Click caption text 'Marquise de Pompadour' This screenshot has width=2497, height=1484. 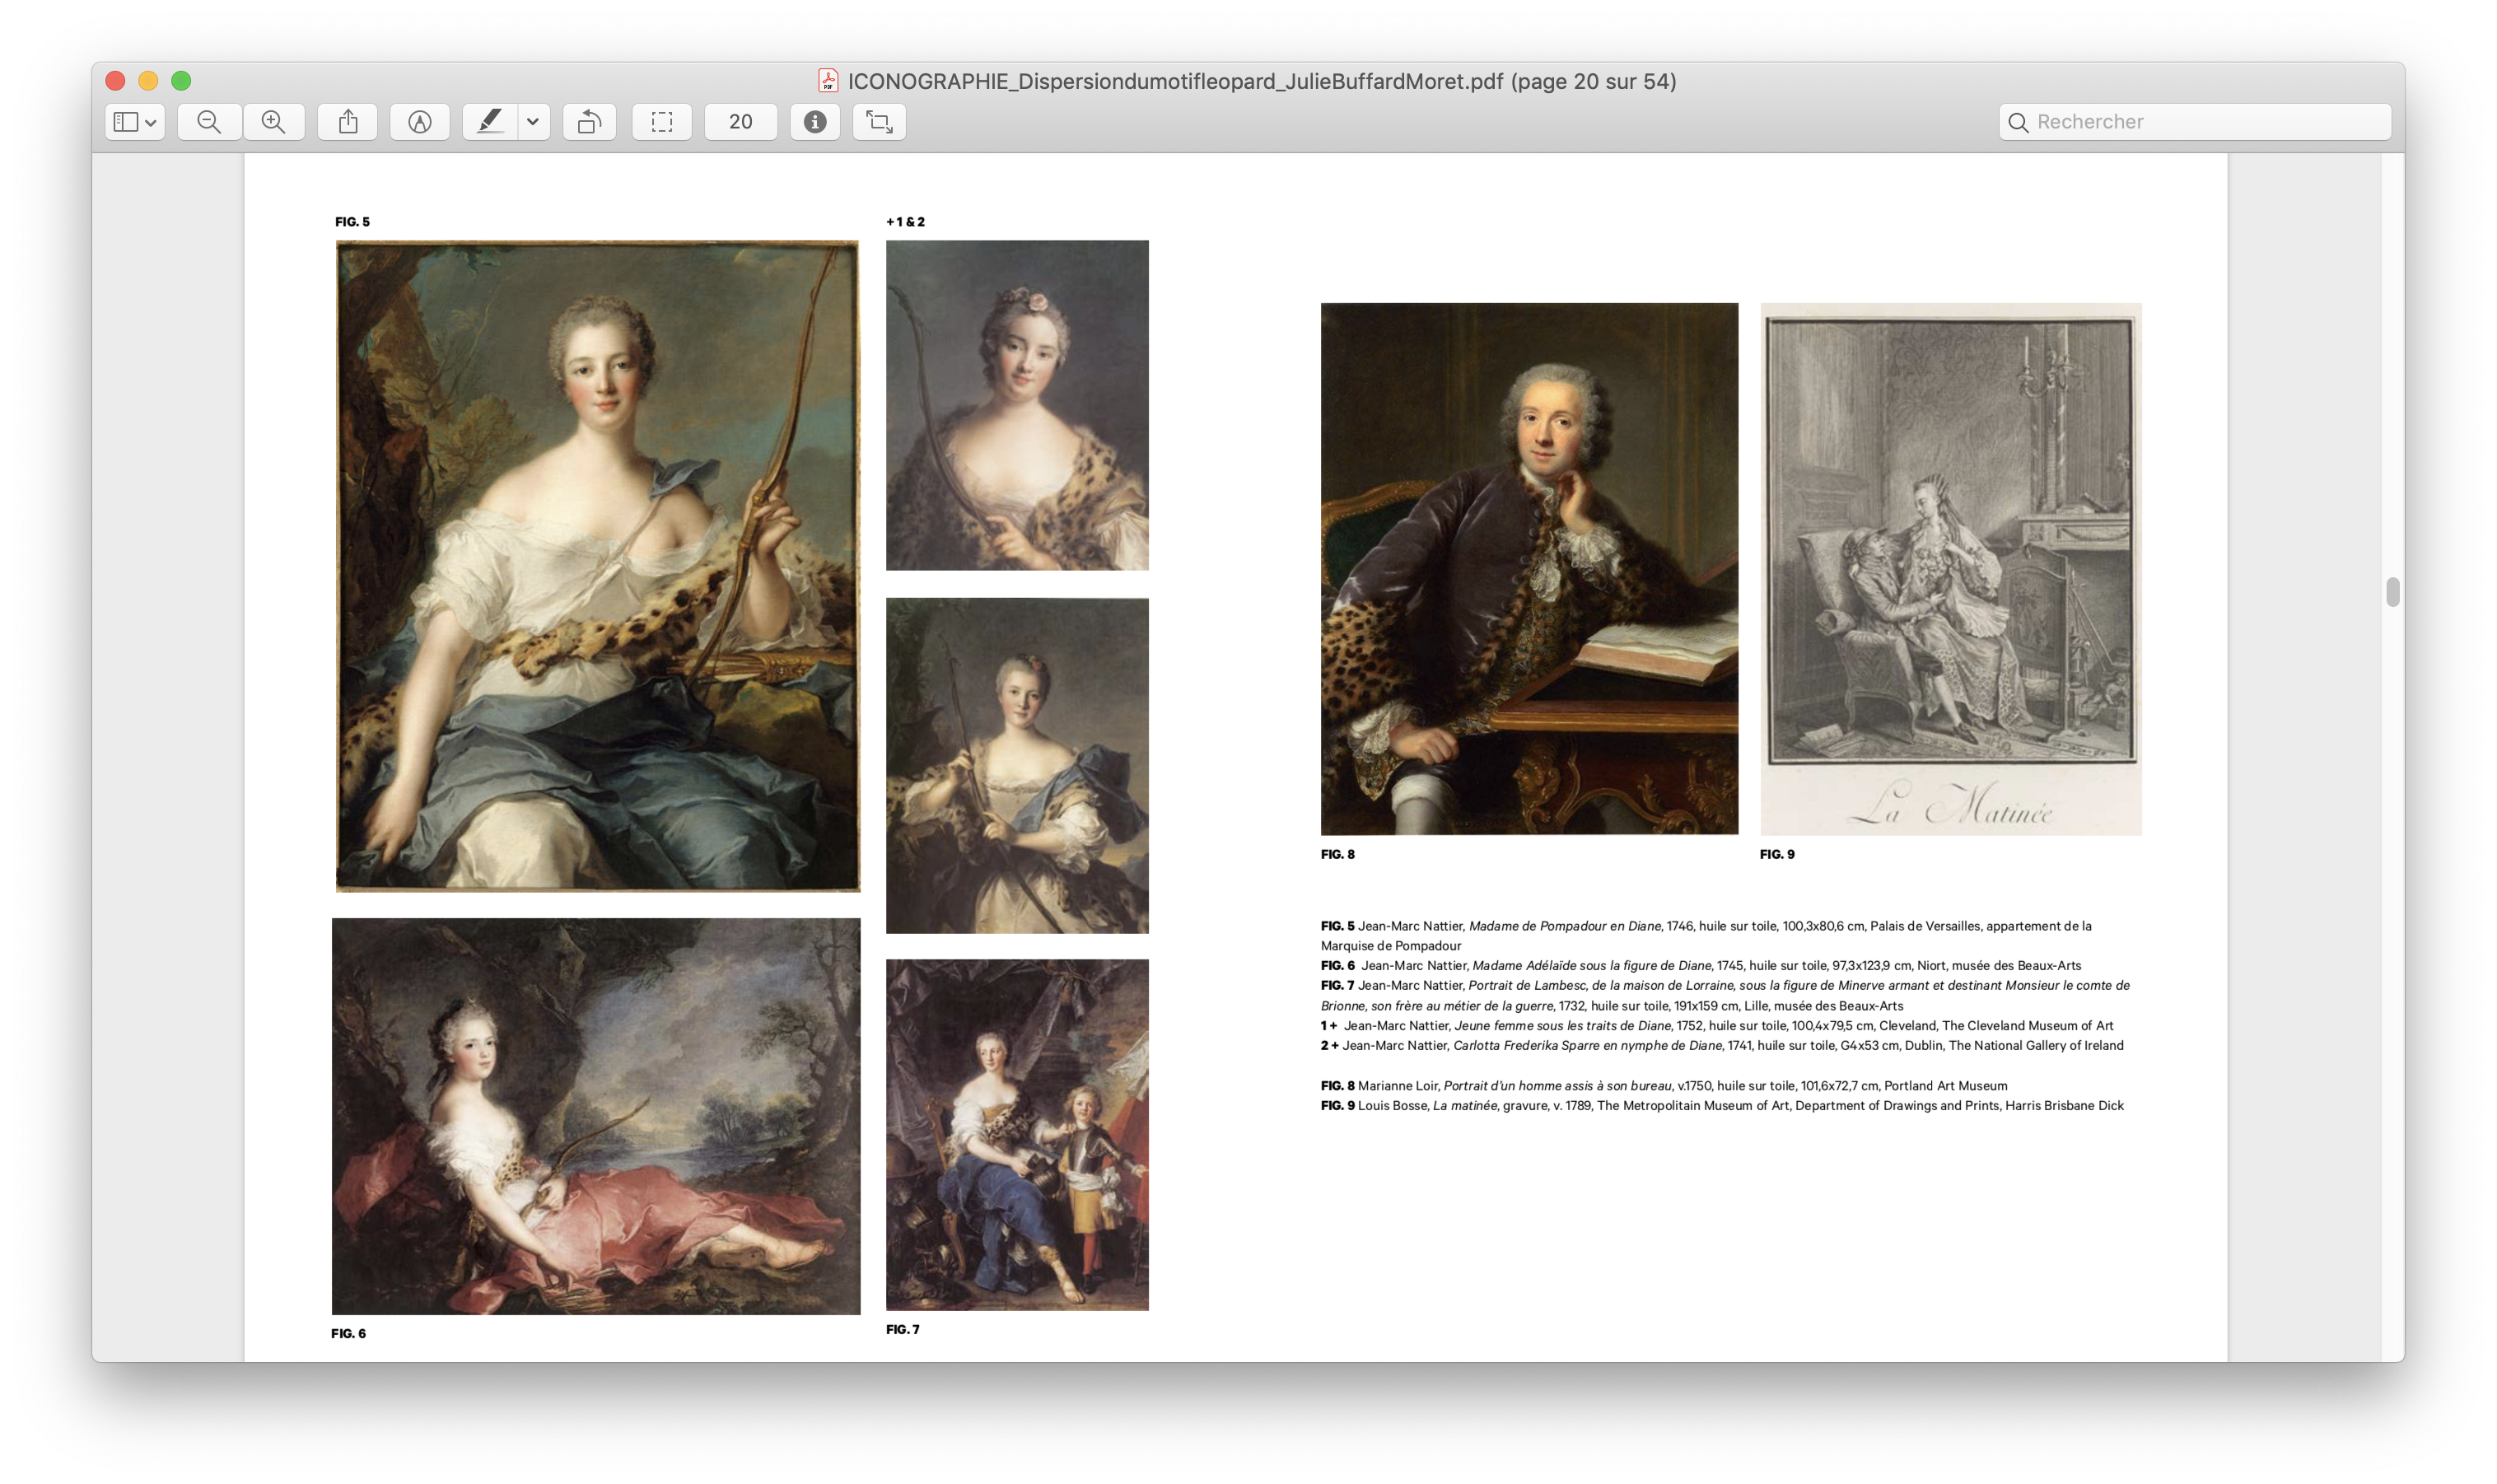[1391, 946]
